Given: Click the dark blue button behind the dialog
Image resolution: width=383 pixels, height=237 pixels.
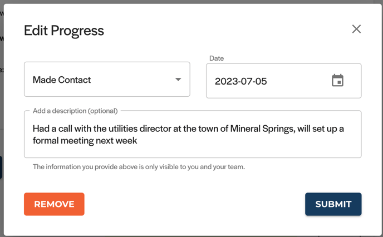Looking at the screenshot, I should click(x=1, y=167).
